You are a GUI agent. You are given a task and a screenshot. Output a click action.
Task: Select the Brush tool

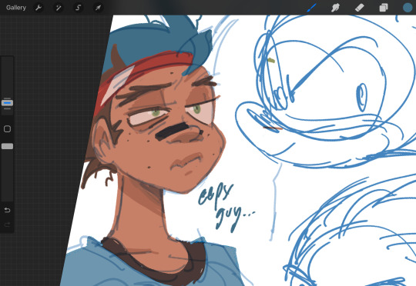(311, 8)
